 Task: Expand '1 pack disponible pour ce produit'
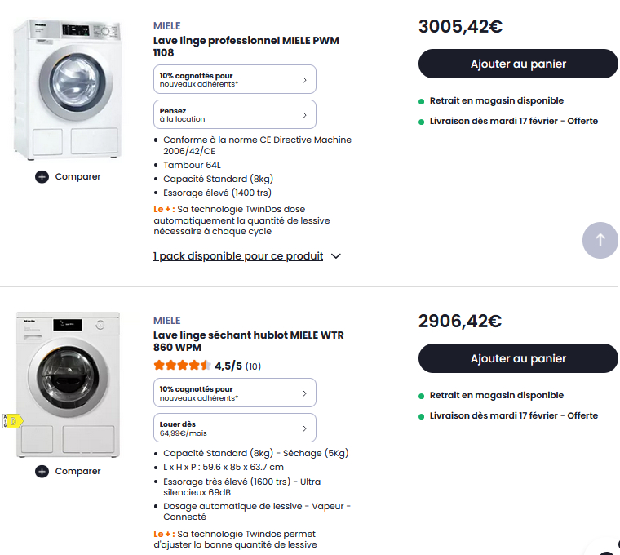click(x=246, y=256)
